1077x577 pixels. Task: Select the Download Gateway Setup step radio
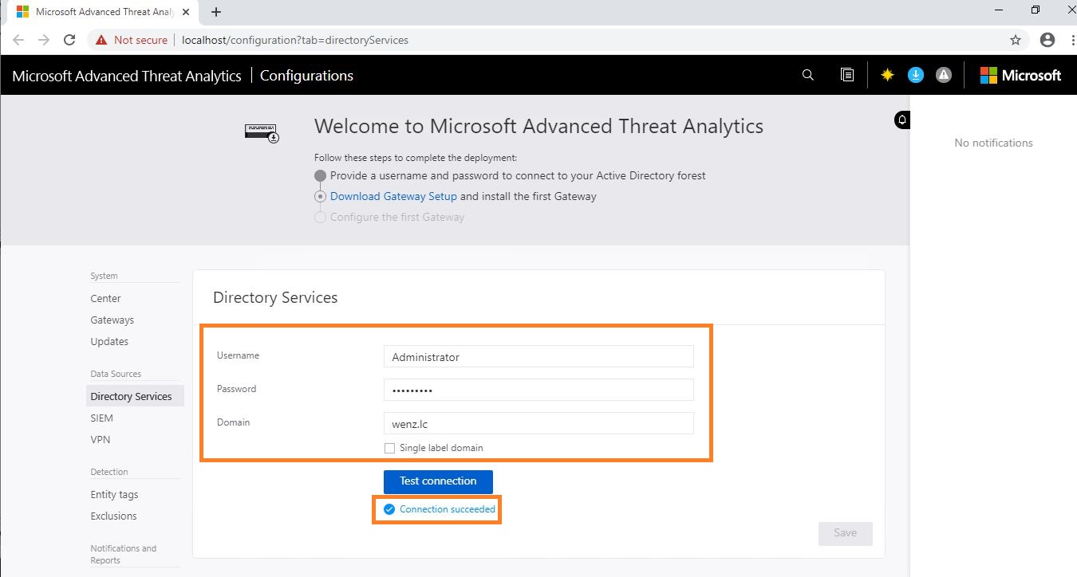point(320,196)
